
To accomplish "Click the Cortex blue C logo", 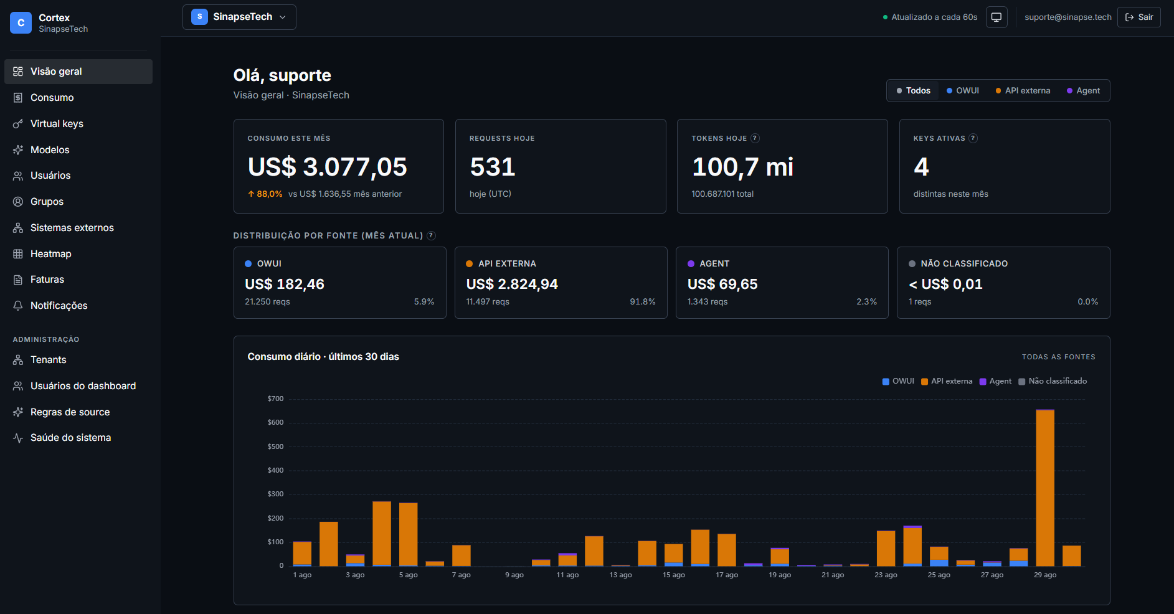I will (21, 23).
